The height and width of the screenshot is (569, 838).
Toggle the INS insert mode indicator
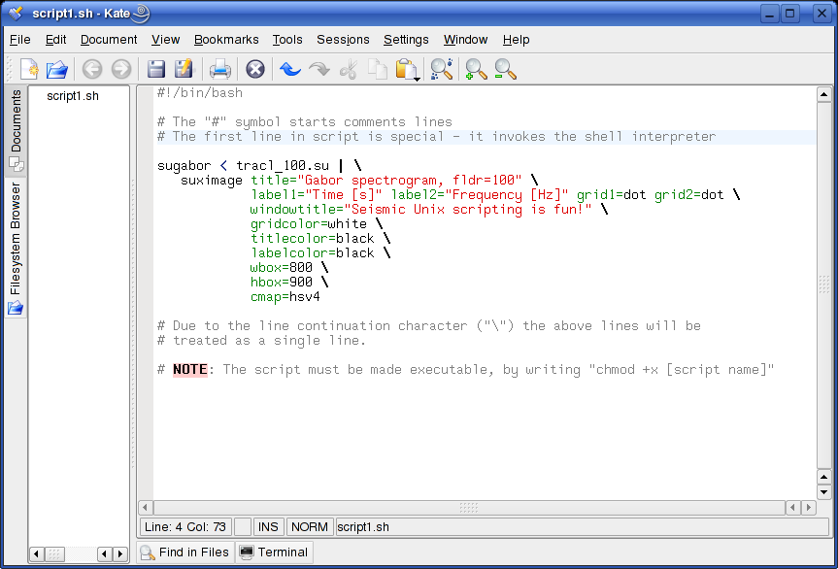point(268,526)
